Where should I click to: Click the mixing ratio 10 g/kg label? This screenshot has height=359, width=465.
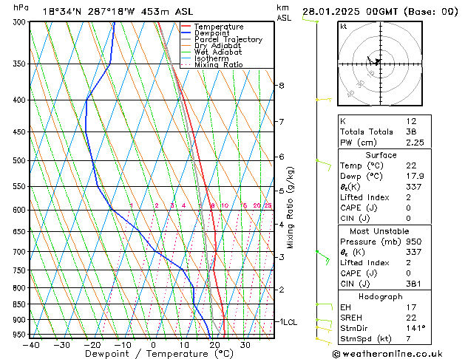click(x=225, y=205)
